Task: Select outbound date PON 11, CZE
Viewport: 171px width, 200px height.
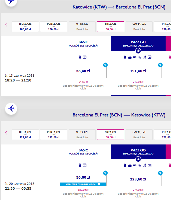Action: click(54, 26)
